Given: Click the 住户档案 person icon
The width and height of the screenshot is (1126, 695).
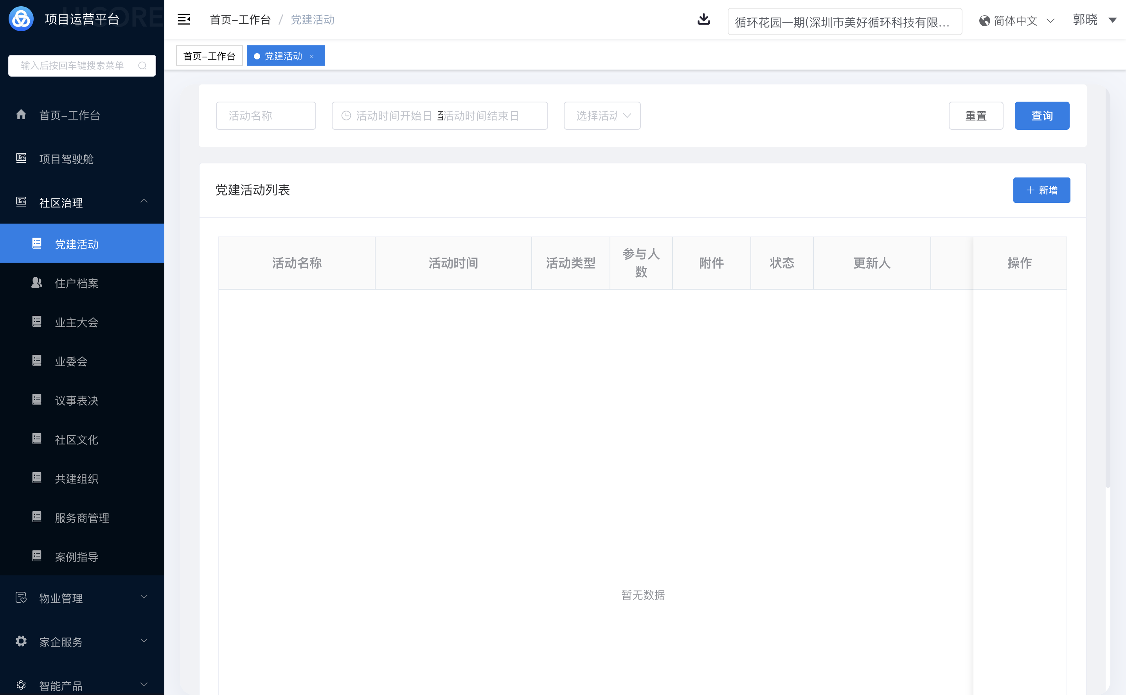Looking at the screenshot, I should (37, 283).
